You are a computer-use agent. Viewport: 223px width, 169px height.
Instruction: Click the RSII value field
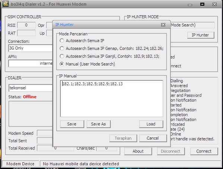coord(26,25)
